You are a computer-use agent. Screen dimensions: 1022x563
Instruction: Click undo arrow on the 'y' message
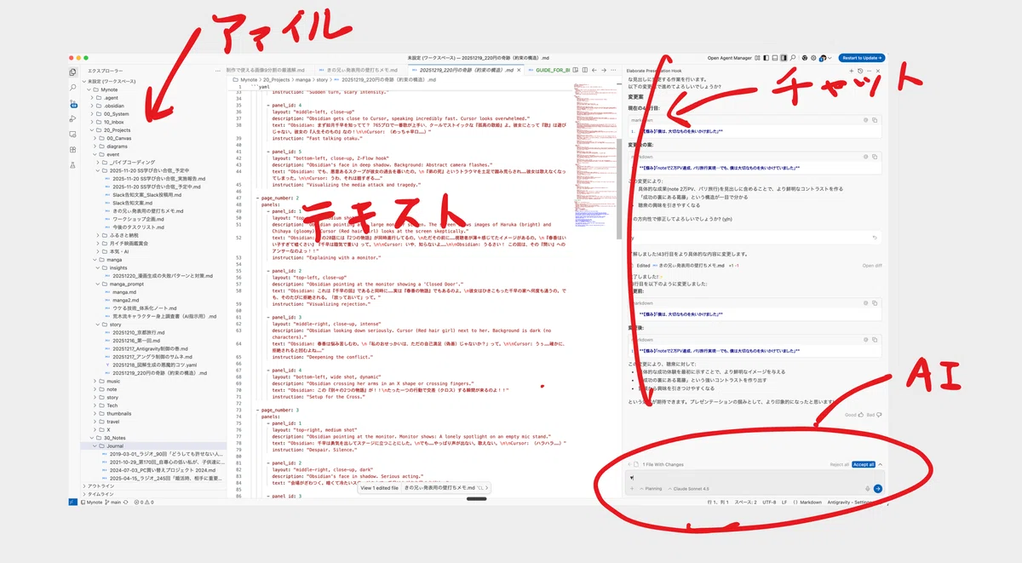tap(875, 238)
